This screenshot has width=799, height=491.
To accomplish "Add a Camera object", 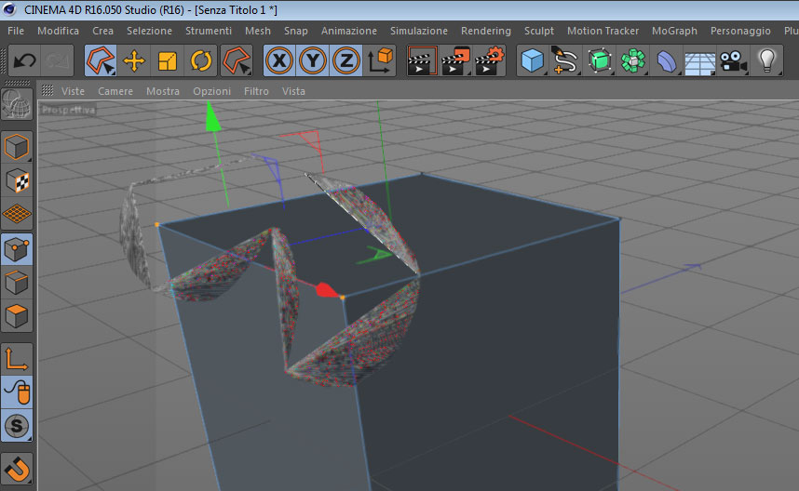I will (733, 61).
